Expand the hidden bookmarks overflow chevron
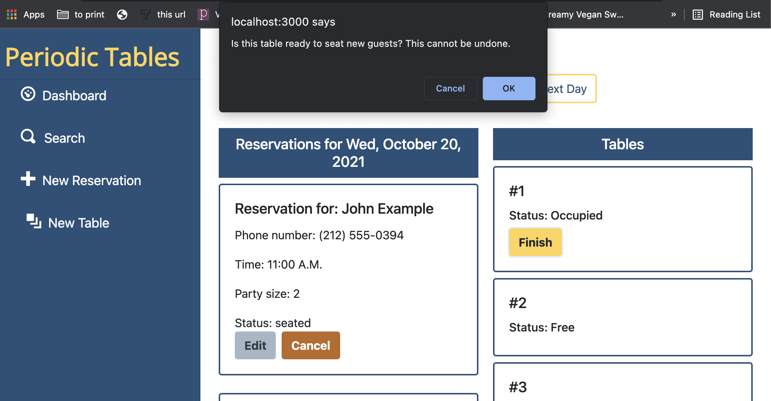The image size is (771, 401). click(673, 15)
